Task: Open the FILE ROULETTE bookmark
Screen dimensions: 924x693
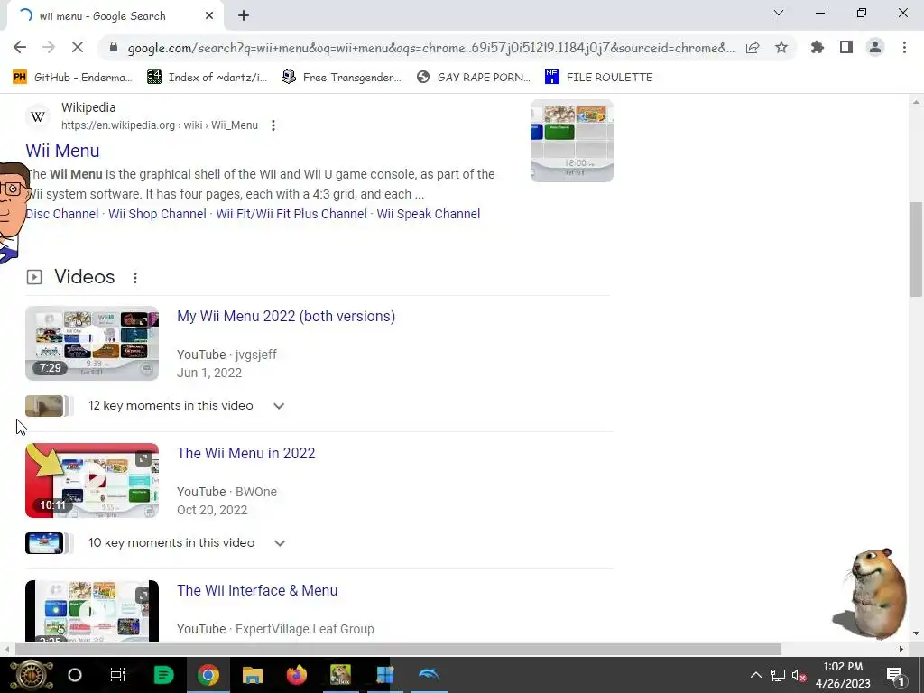Action: (x=599, y=78)
